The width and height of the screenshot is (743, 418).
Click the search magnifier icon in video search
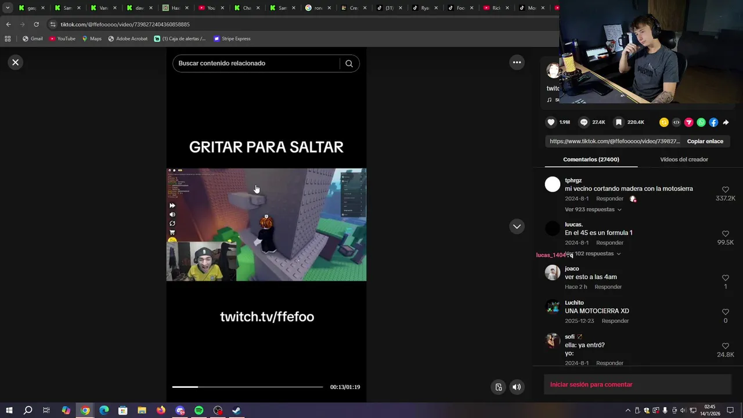[349, 63]
